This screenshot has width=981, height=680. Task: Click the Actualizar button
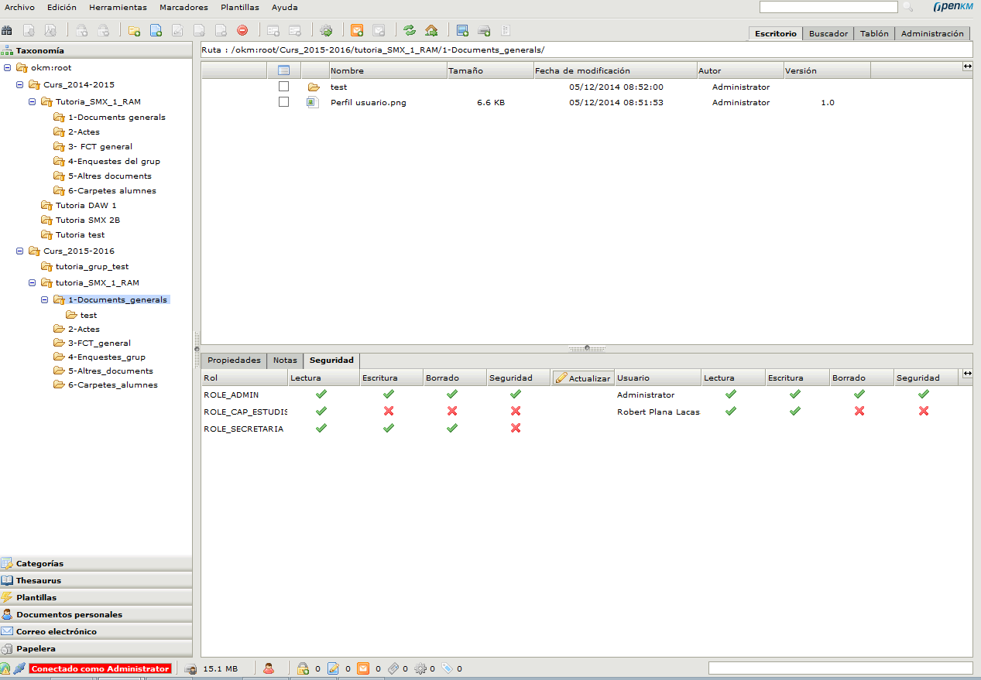click(583, 378)
